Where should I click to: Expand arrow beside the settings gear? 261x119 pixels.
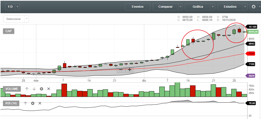259,7
